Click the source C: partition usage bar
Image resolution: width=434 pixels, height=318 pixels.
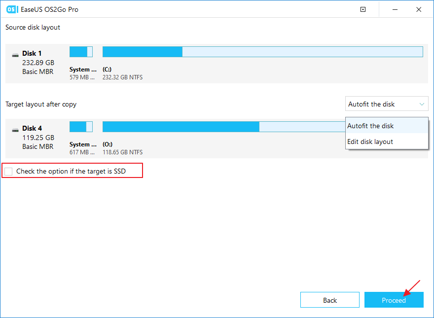click(x=262, y=52)
